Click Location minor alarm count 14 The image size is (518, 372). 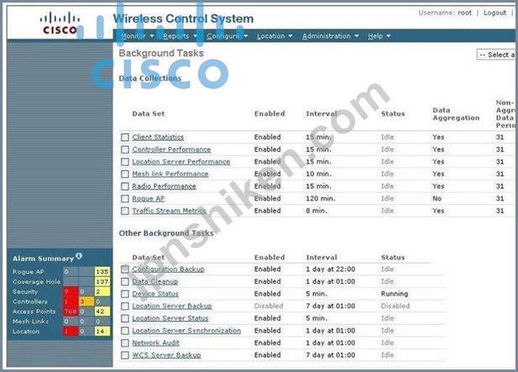[x=102, y=332]
